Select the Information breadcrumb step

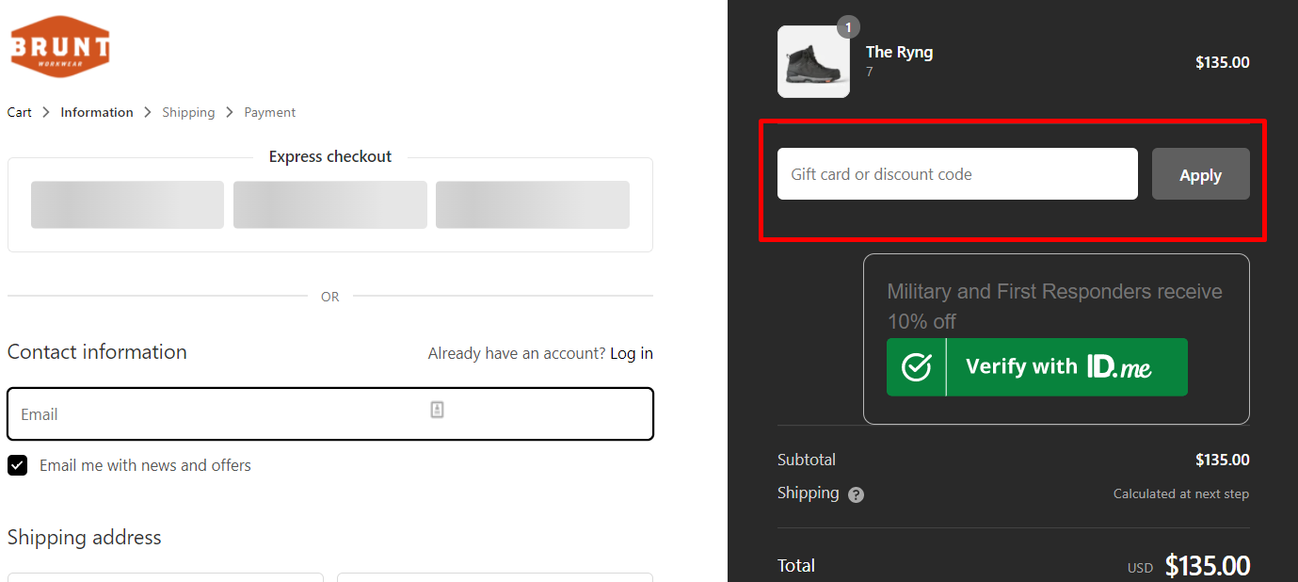(97, 112)
